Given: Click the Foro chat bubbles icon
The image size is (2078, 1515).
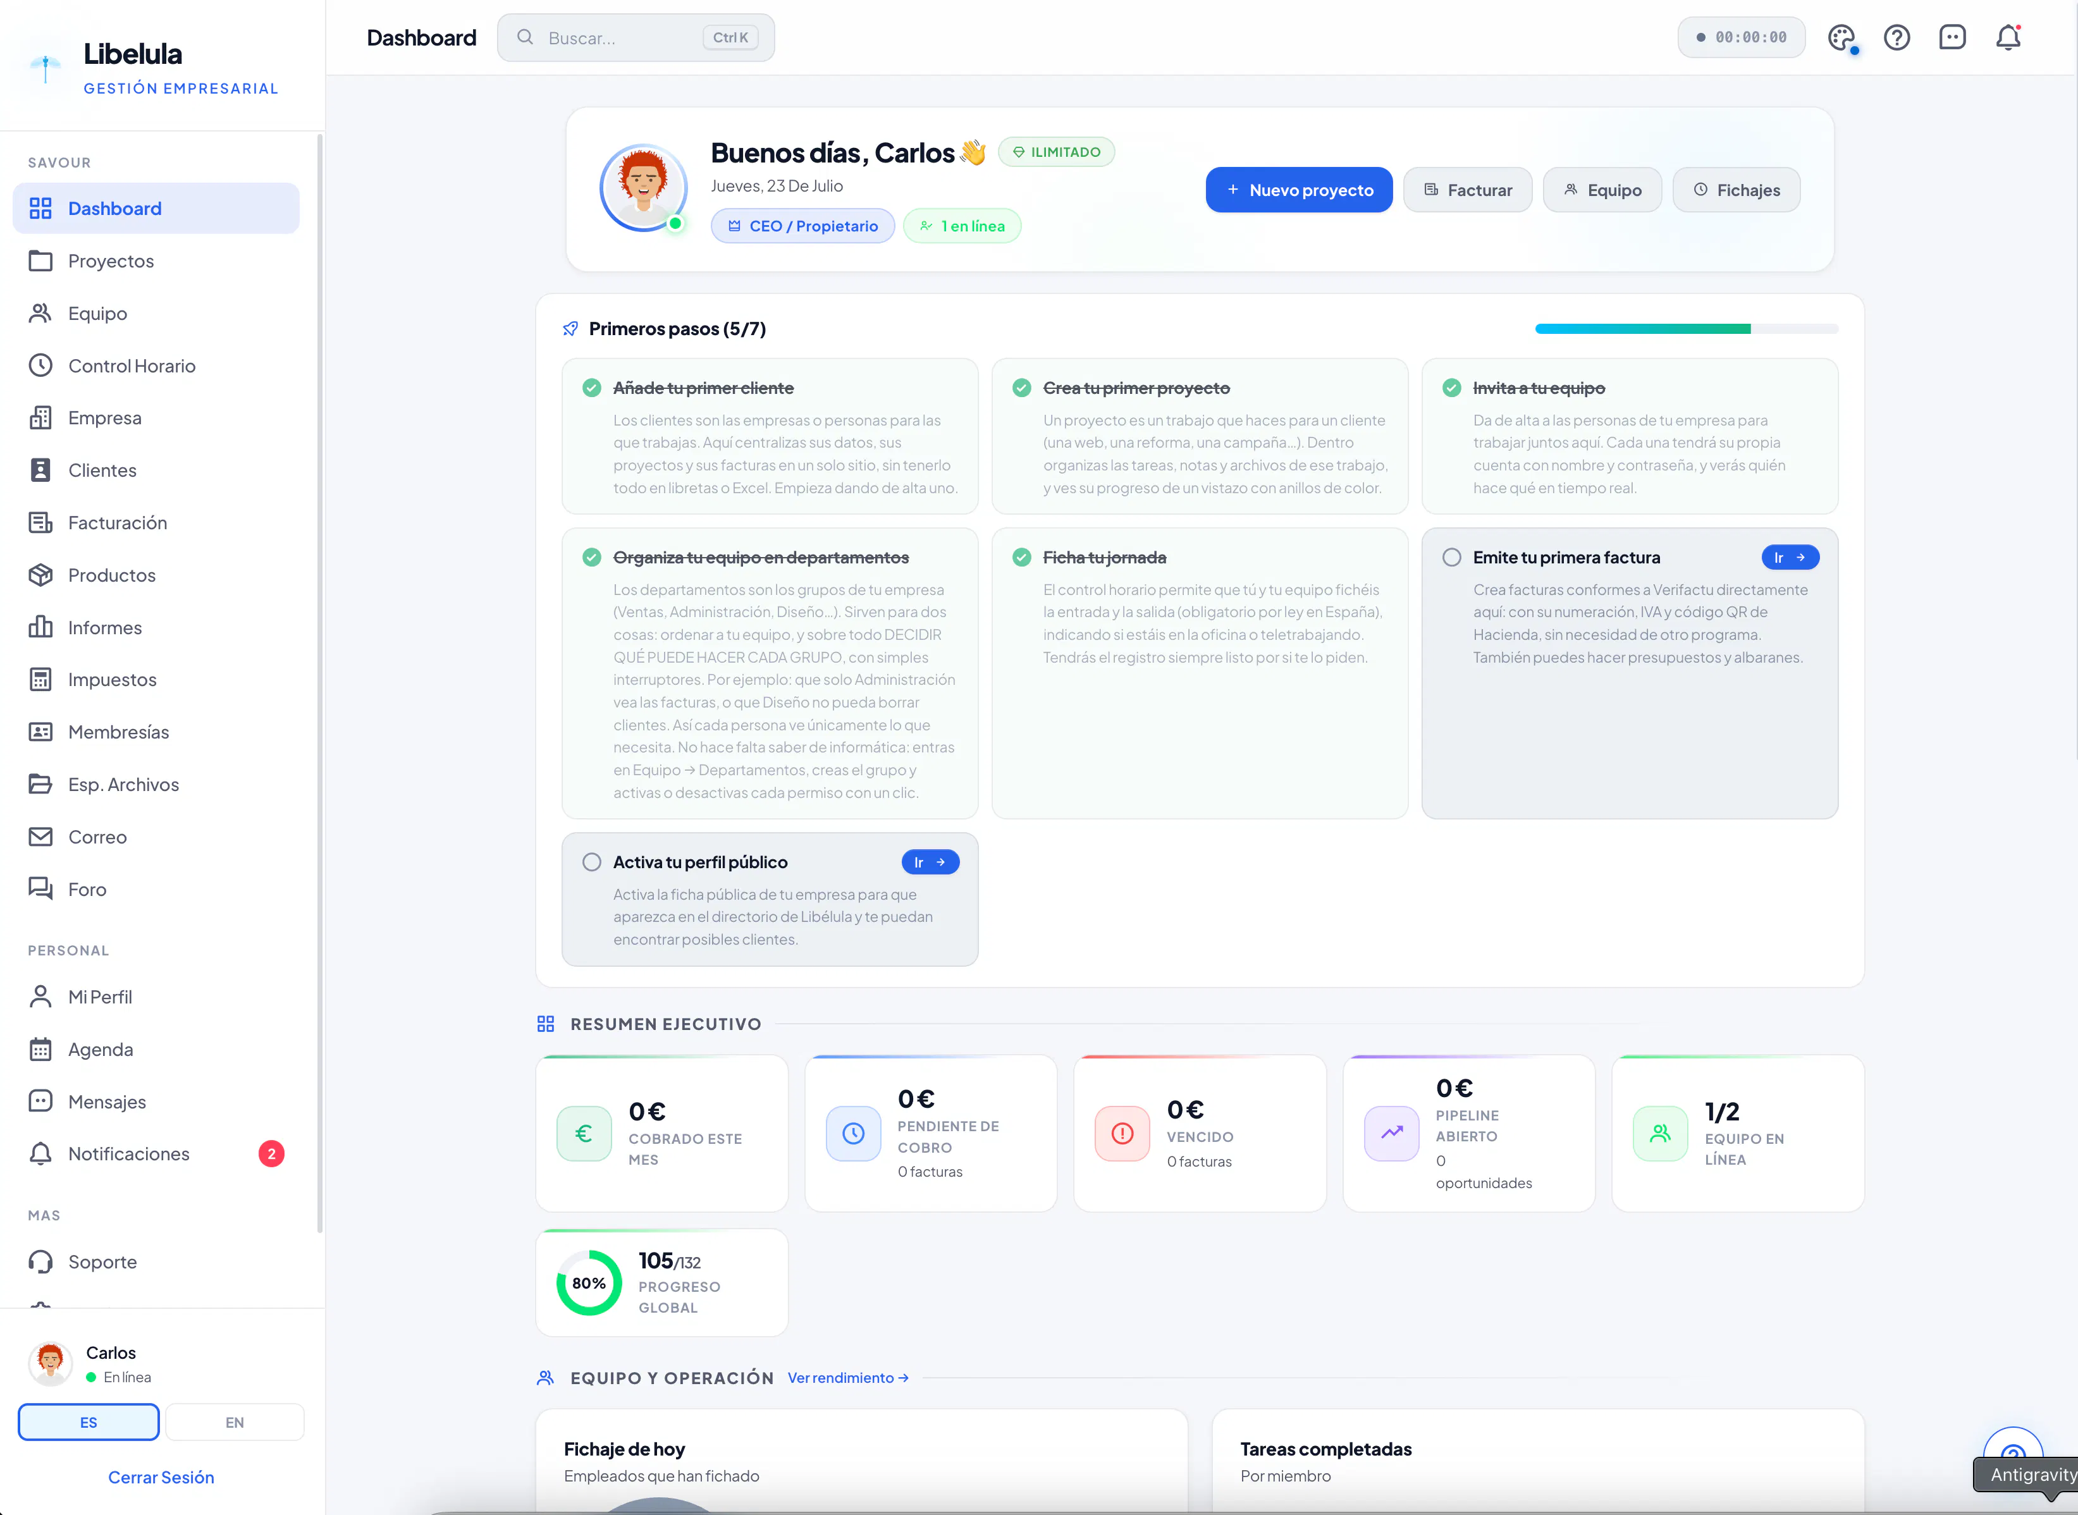Looking at the screenshot, I should coord(40,888).
